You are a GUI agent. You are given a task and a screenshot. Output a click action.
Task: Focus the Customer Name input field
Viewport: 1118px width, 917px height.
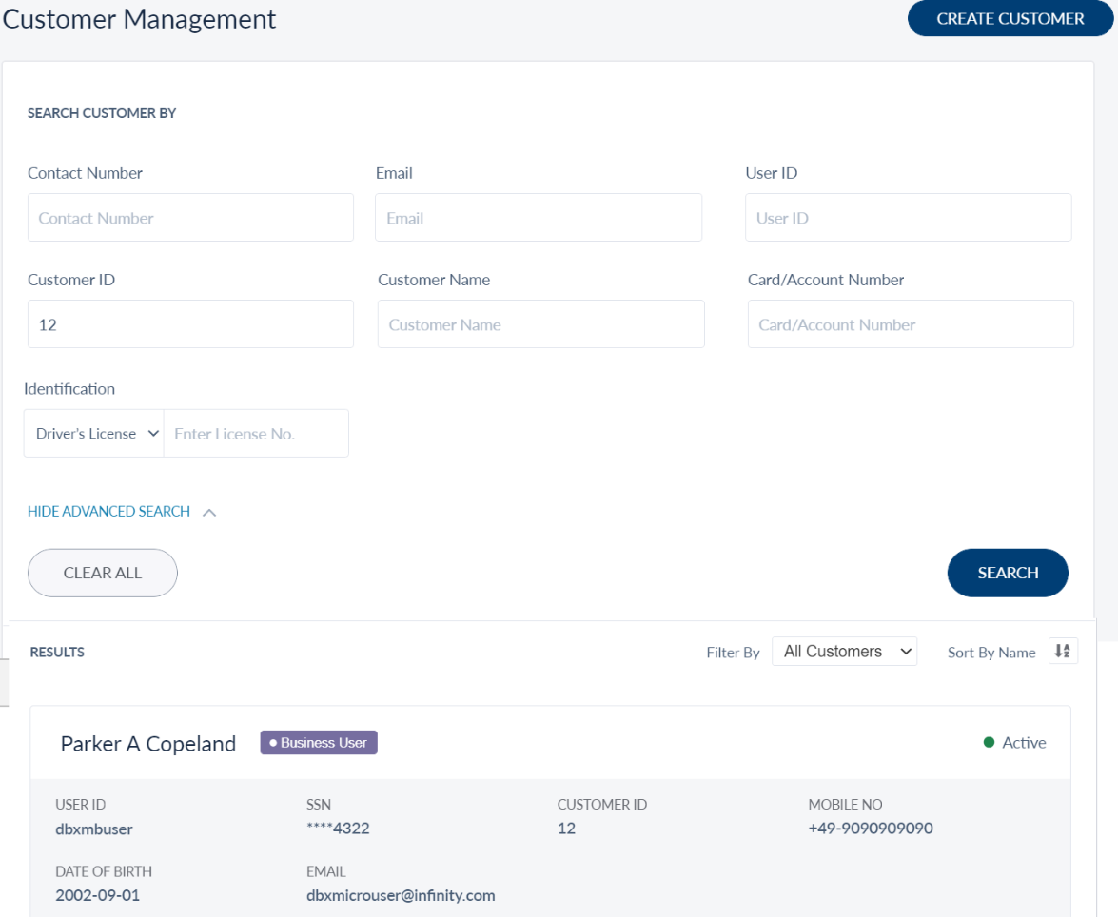click(x=540, y=324)
